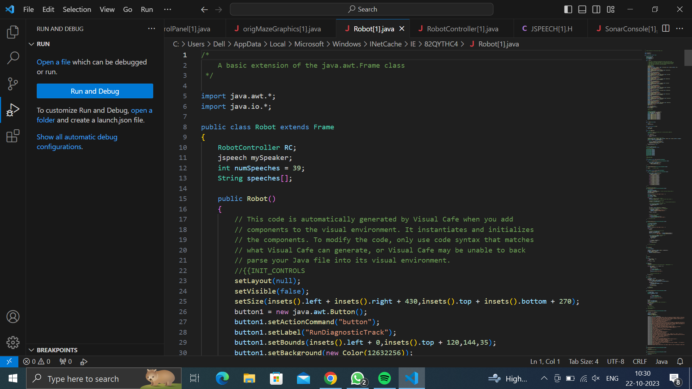Open Spotify from Windows taskbar
692x389 pixels.
click(x=385, y=378)
